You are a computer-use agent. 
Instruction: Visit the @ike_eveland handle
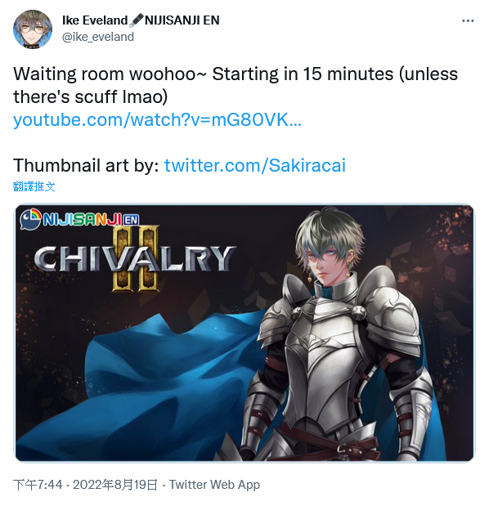(98, 37)
